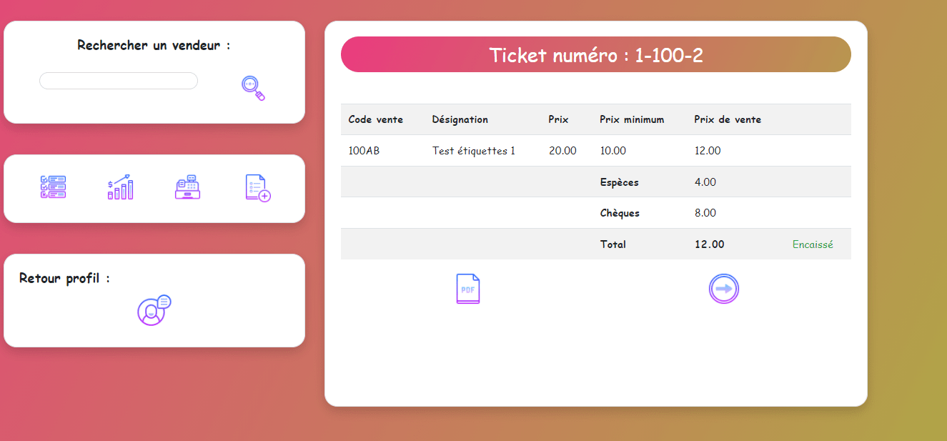
Task: Click the new document with plus icon
Action: [256, 187]
